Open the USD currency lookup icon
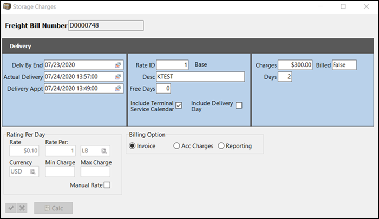 click(x=33, y=172)
